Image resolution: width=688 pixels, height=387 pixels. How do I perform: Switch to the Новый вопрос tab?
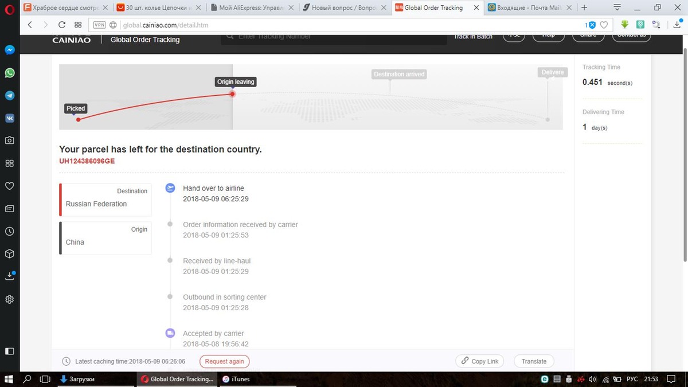[x=345, y=8]
